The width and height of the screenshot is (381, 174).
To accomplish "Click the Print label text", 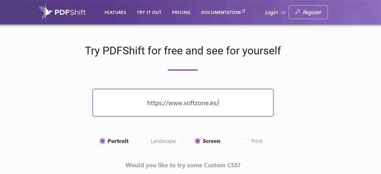I will pos(257,141).
